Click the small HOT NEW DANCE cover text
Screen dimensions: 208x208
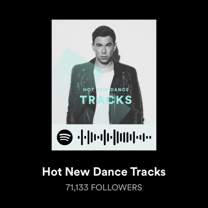click(x=106, y=90)
